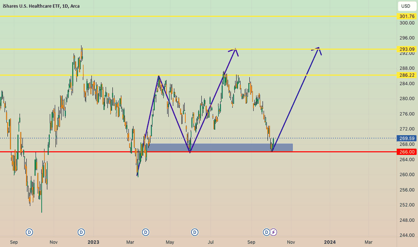Click the 272.00 price axis value

(x=407, y=129)
